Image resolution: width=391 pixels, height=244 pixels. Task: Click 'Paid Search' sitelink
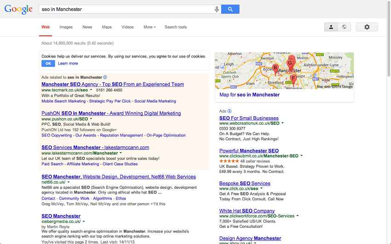[52, 164]
